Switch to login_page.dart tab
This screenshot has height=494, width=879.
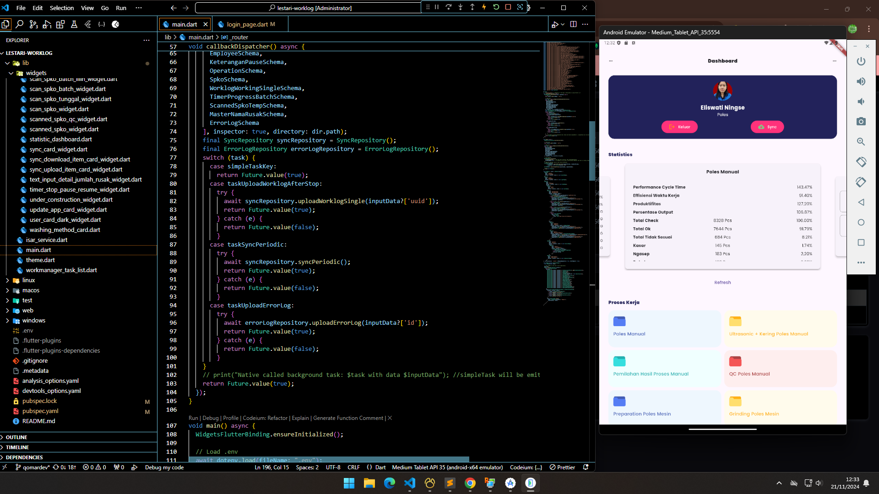point(247,24)
